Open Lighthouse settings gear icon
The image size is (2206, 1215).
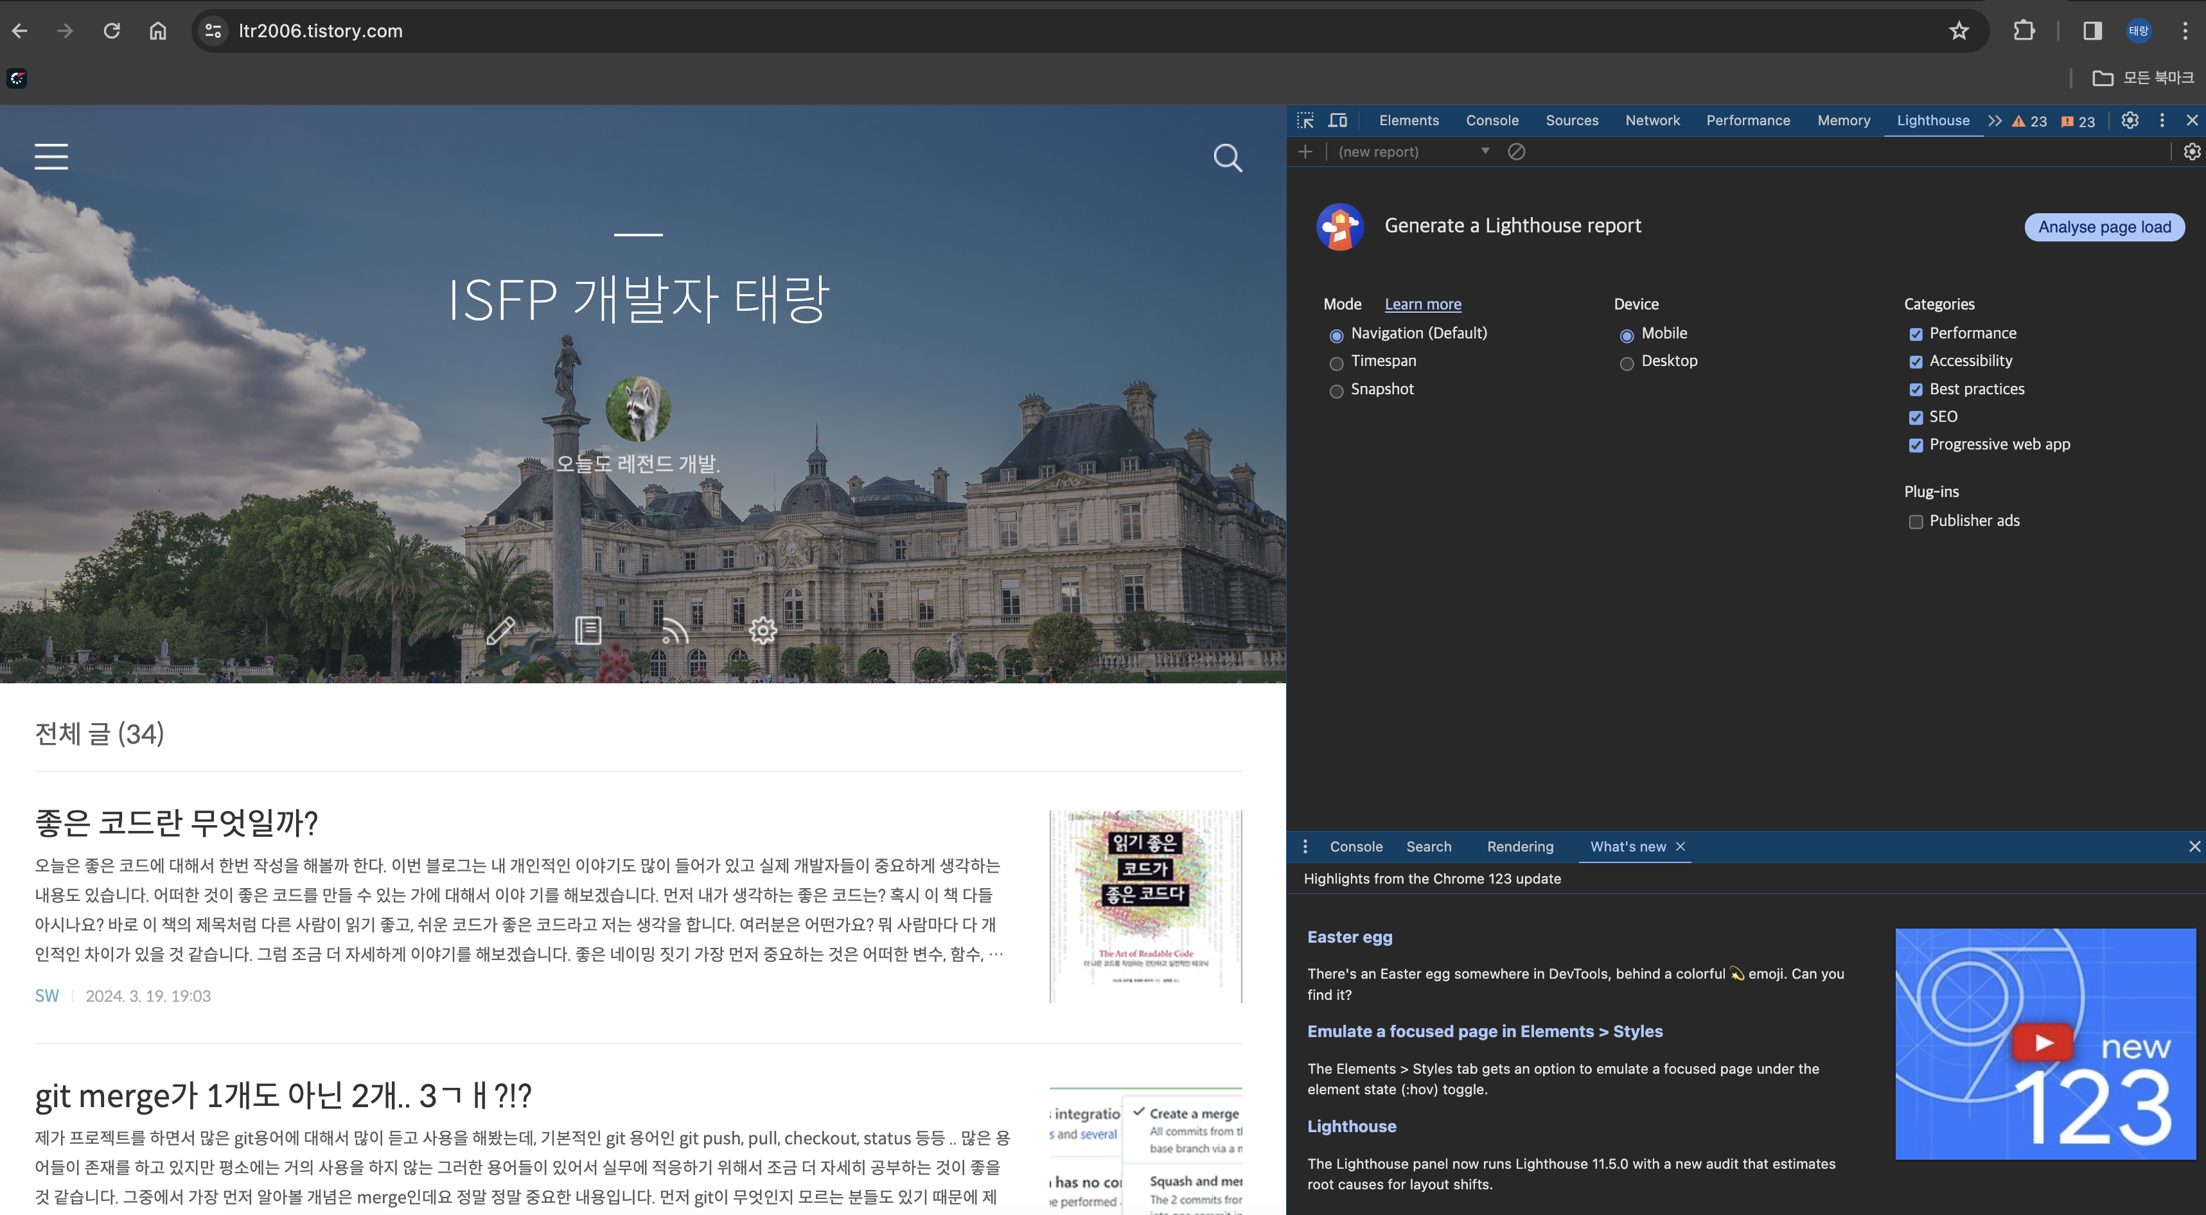coord(2191,152)
